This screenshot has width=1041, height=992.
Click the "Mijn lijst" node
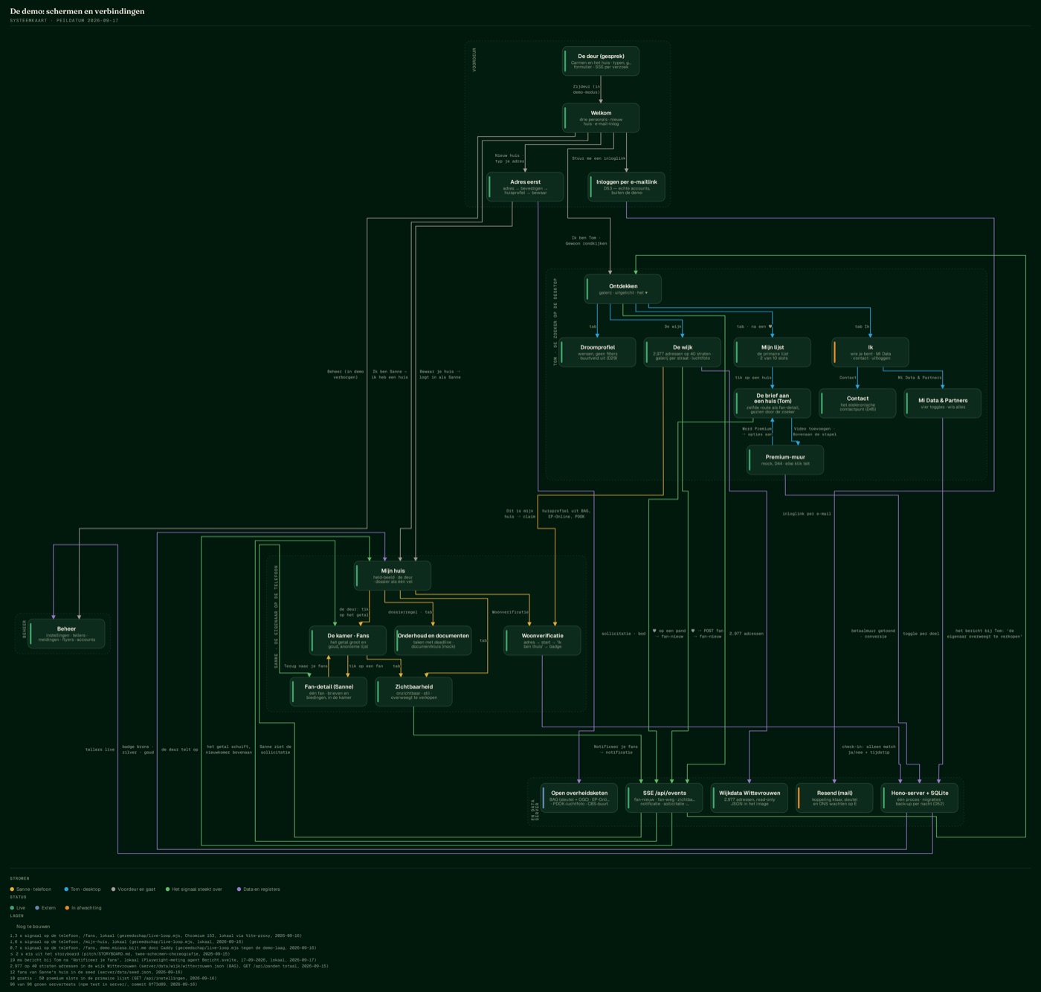tap(773, 352)
